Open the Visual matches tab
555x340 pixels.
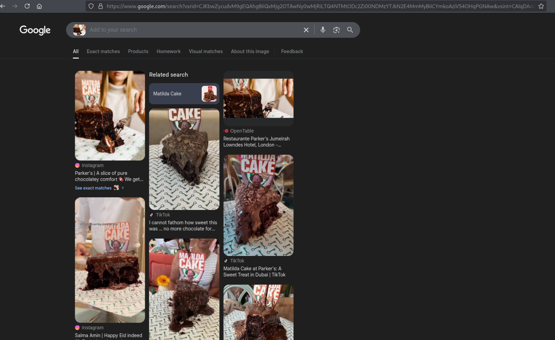(x=205, y=52)
